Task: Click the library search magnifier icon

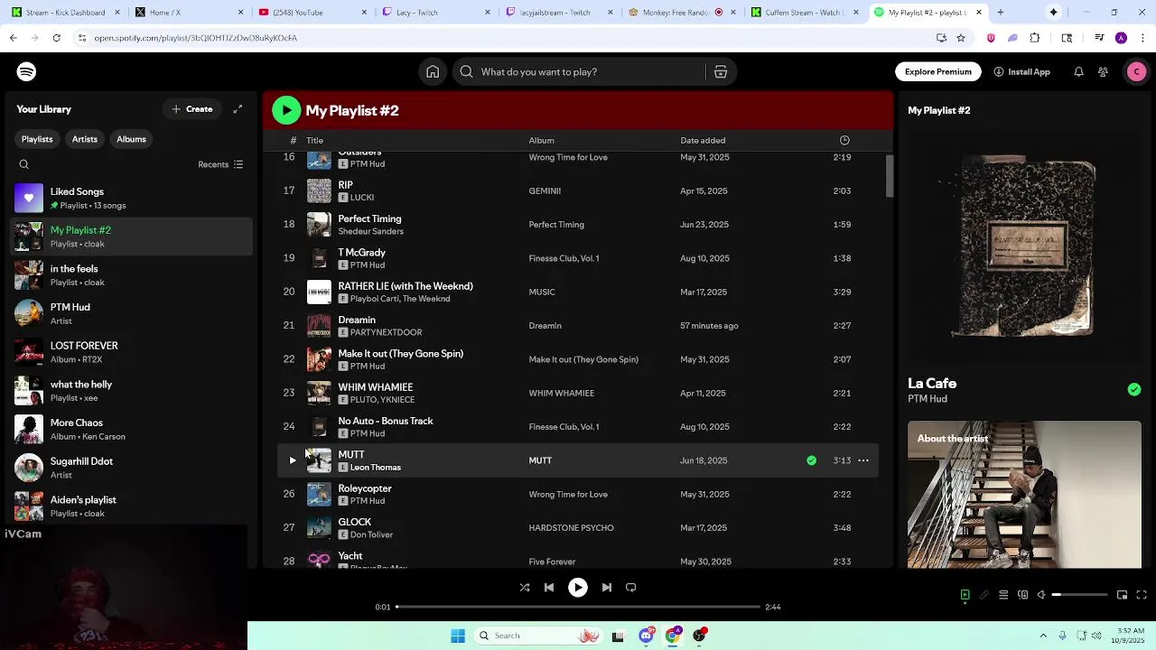Action: (x=24, y=164)
